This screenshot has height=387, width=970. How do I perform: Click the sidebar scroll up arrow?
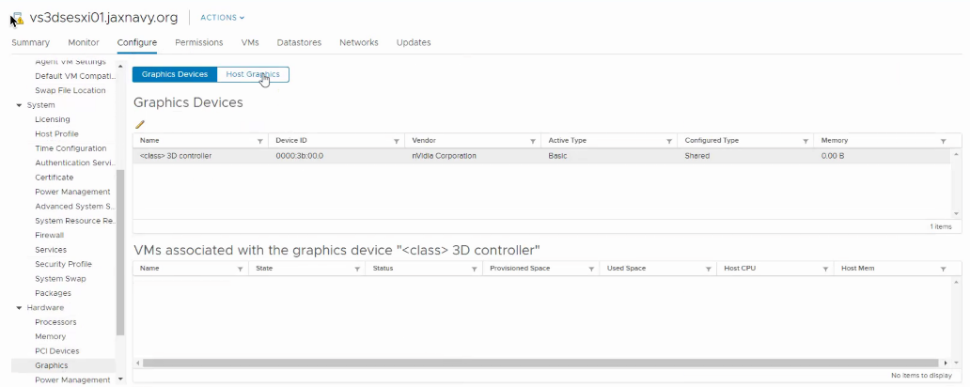pyautogui.click(x=120, y=66)
